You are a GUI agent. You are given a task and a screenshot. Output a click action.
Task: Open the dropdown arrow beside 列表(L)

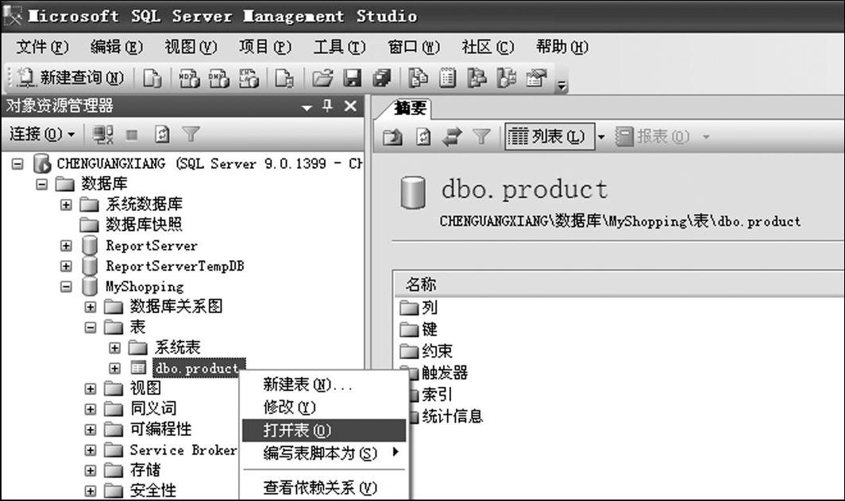click(x=601, y=137)
